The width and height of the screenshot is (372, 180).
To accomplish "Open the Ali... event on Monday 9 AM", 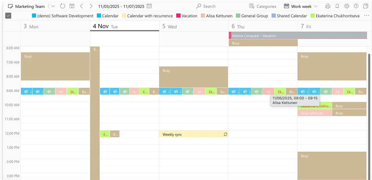I will tap(61, 91).
